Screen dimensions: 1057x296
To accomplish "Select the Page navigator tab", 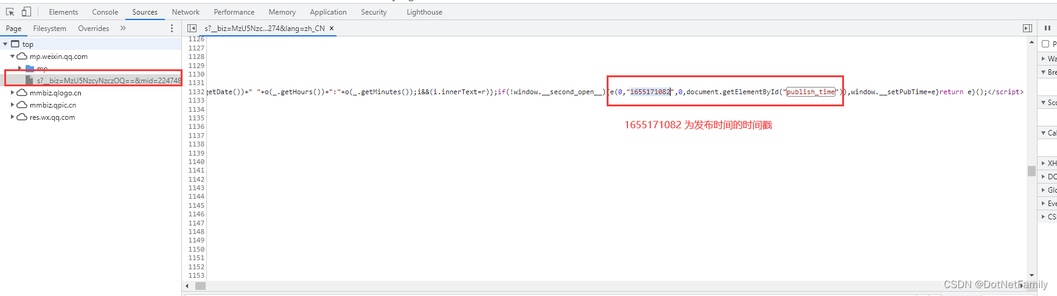I will click(x=13, y=29).
